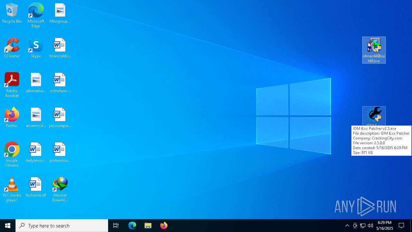Launch Microsoft Edge desktop shortcut
The height and width of the screenshot is (232, 412).
click(x=36, y=15)
